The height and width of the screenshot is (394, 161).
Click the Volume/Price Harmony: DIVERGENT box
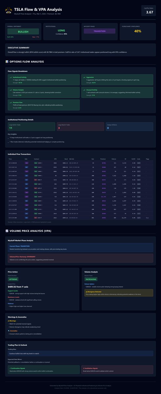pos(80,258)
